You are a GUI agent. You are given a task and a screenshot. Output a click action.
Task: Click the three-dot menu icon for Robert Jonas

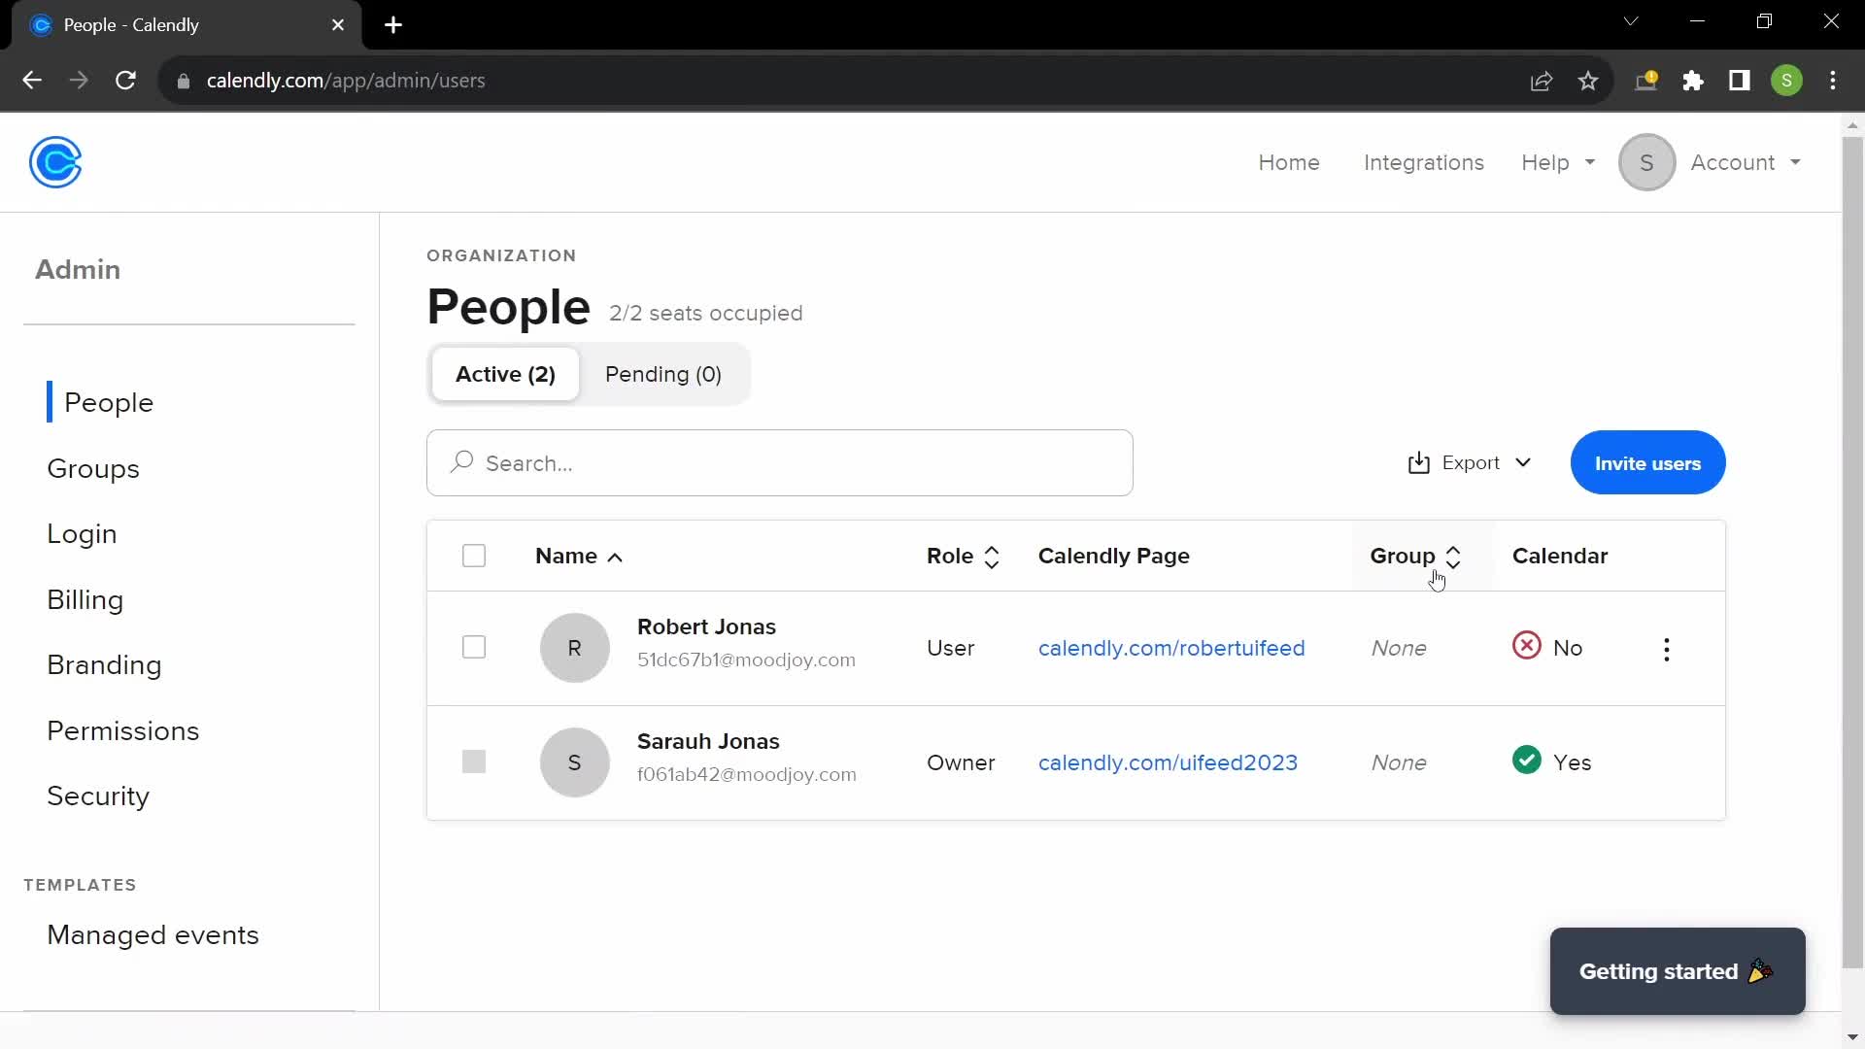pyautogui.click(x=1667, y=648)
